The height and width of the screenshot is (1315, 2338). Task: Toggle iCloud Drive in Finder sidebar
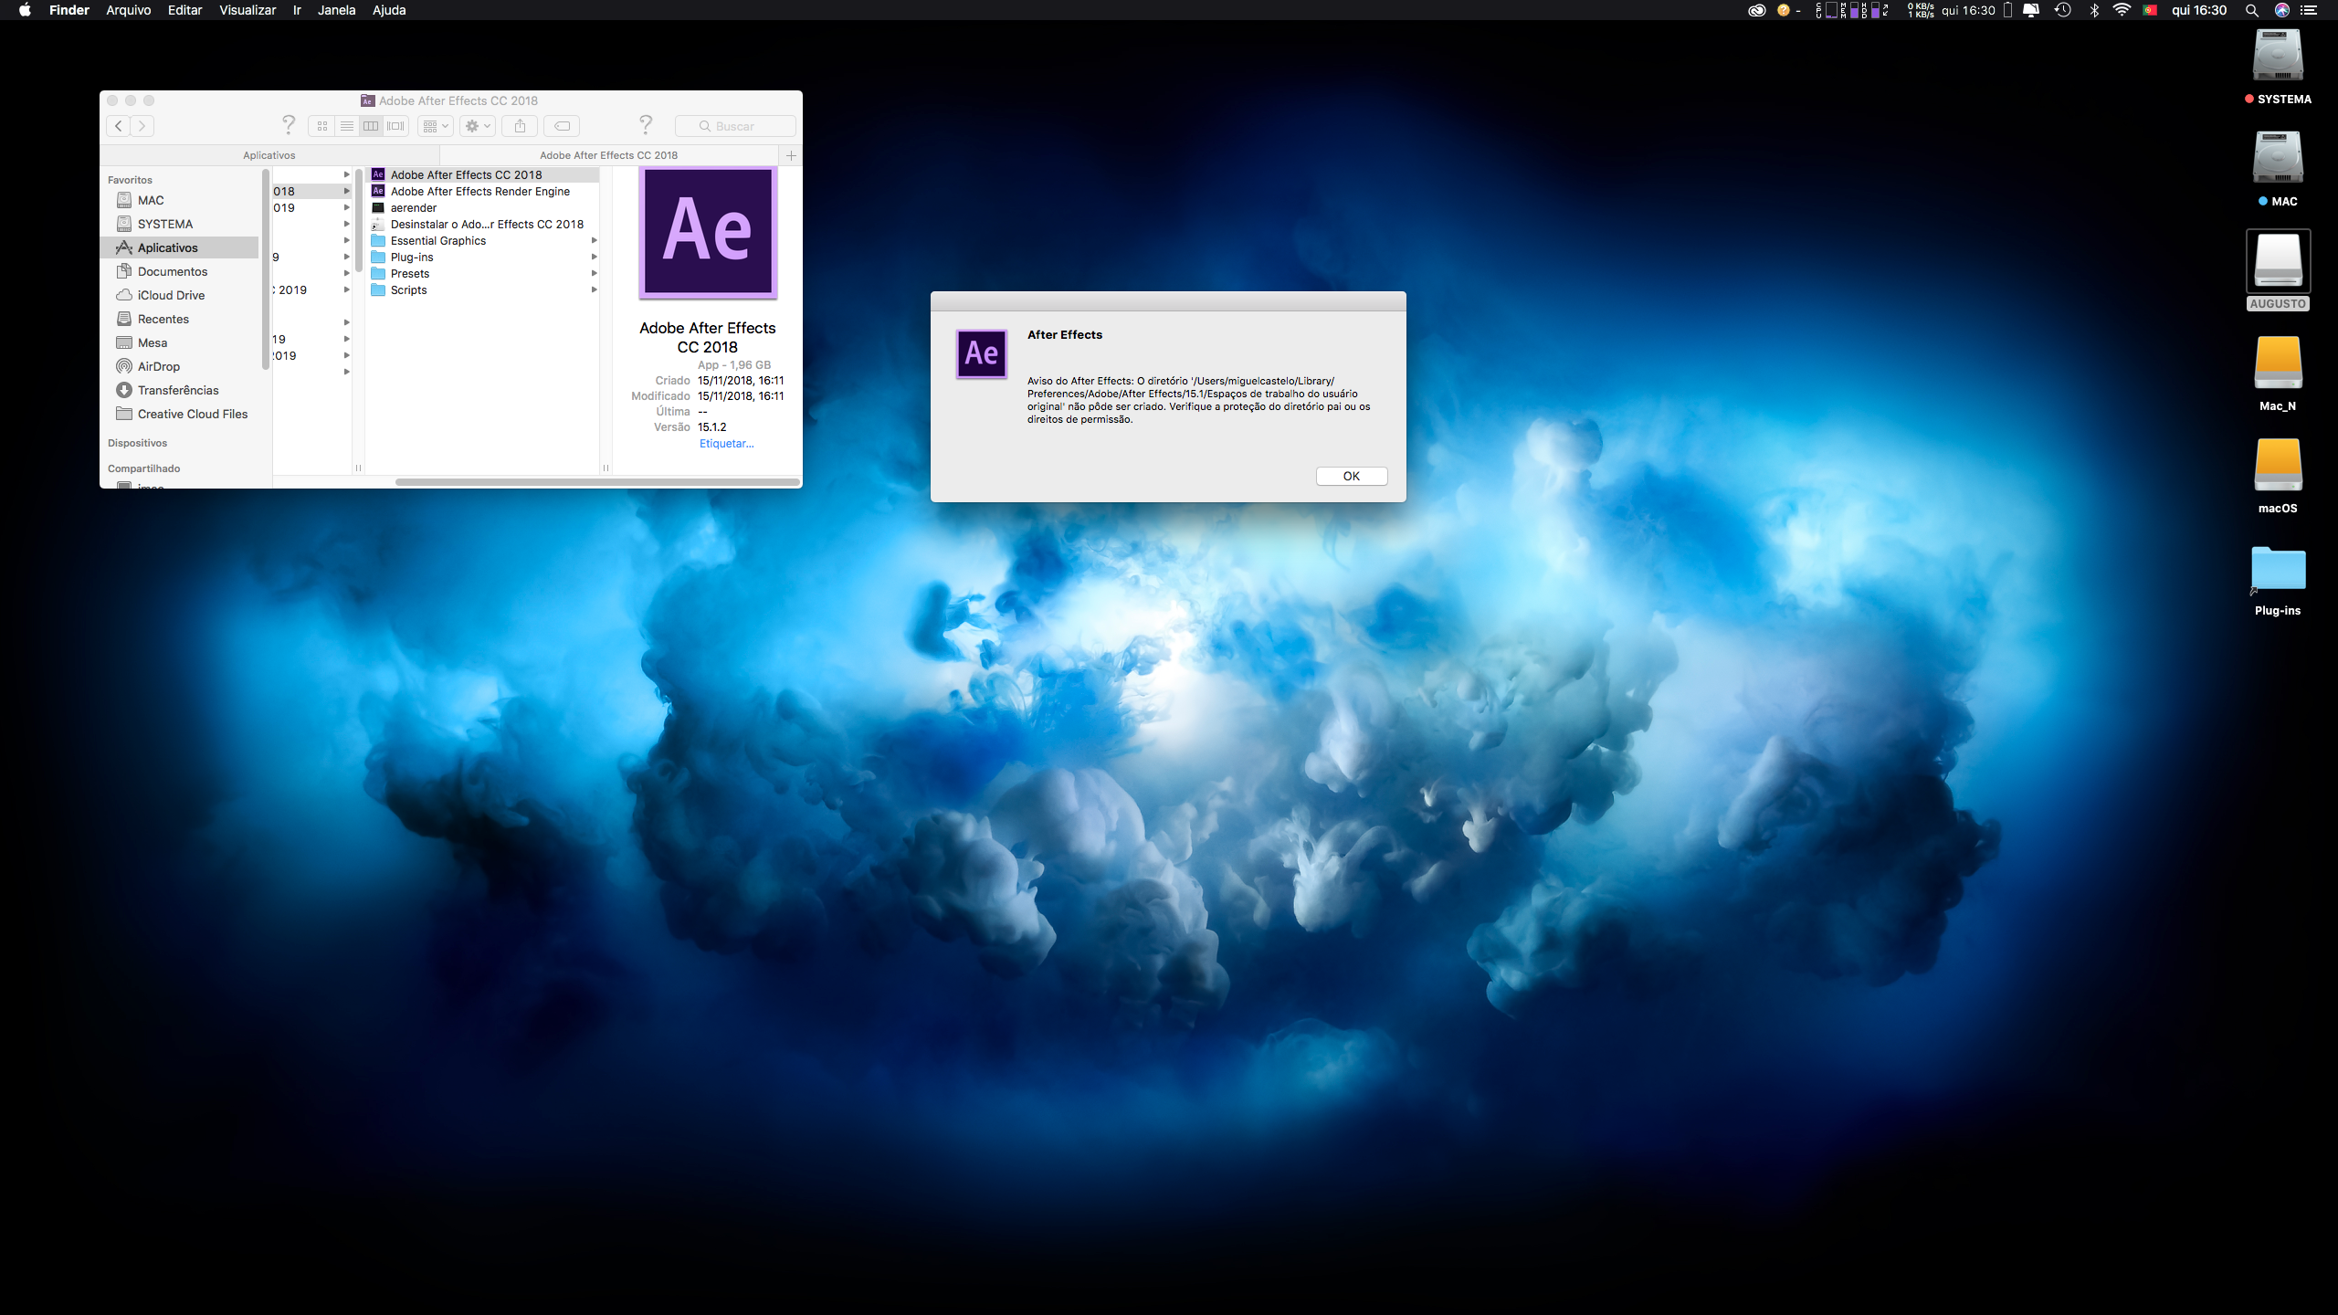(172, 294)
